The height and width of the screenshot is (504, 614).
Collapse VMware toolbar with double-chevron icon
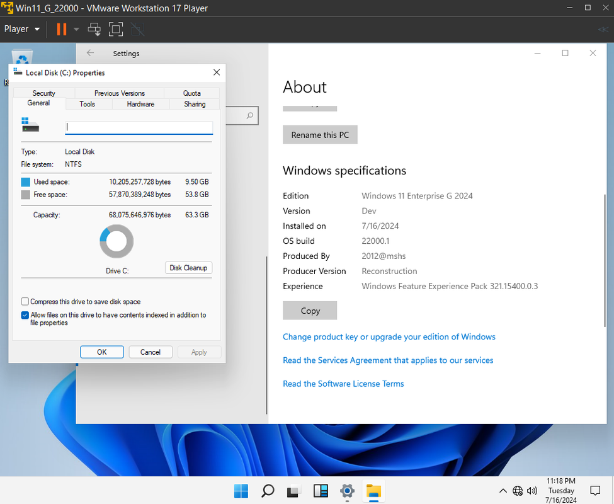click(603, 30)
